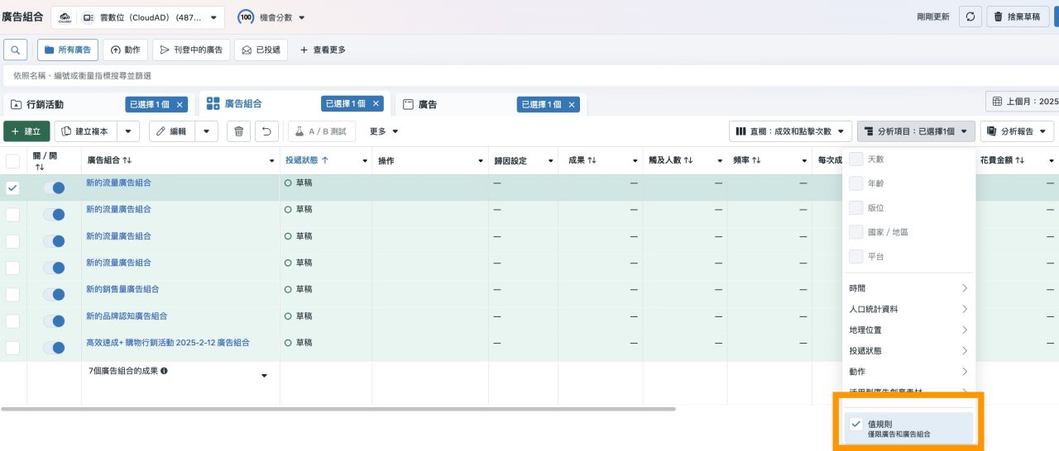Select the 已投遞 filter tab
This screenshot has height=451, width=1059.
(x=261, y=50)
